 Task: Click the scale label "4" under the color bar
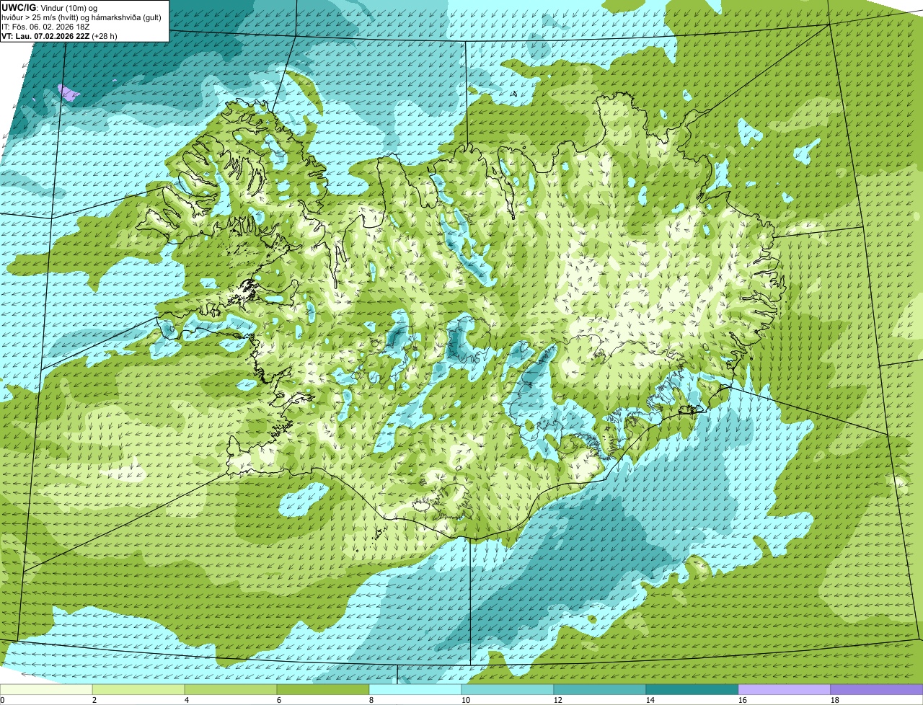(x=187, y=700)
